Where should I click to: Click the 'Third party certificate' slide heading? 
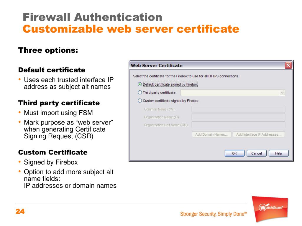pos(59,103)
